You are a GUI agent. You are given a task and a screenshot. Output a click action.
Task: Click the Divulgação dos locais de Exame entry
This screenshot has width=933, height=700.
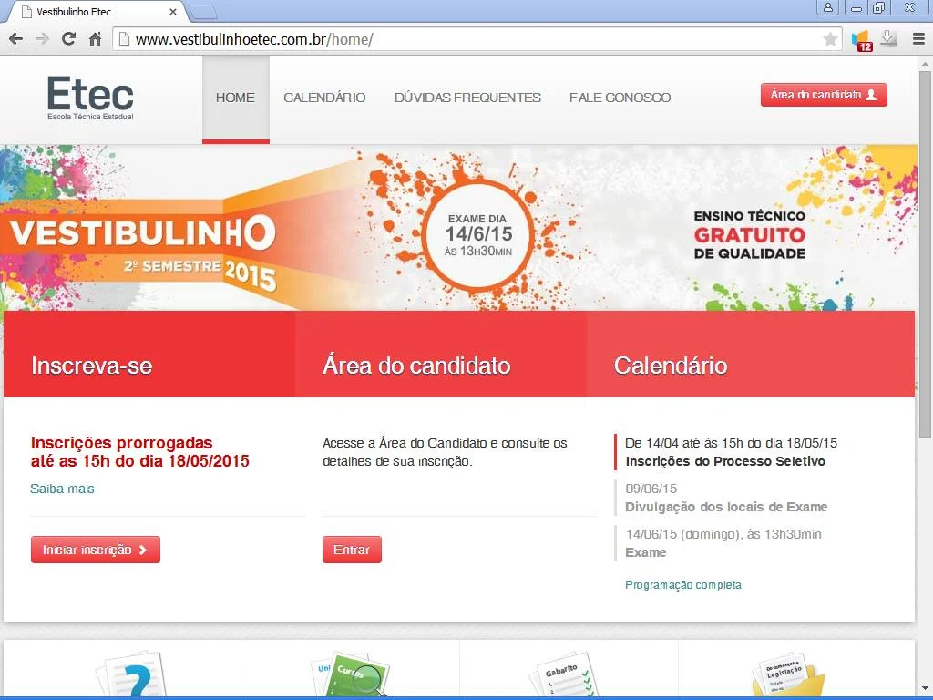click(x=726, y=507)
